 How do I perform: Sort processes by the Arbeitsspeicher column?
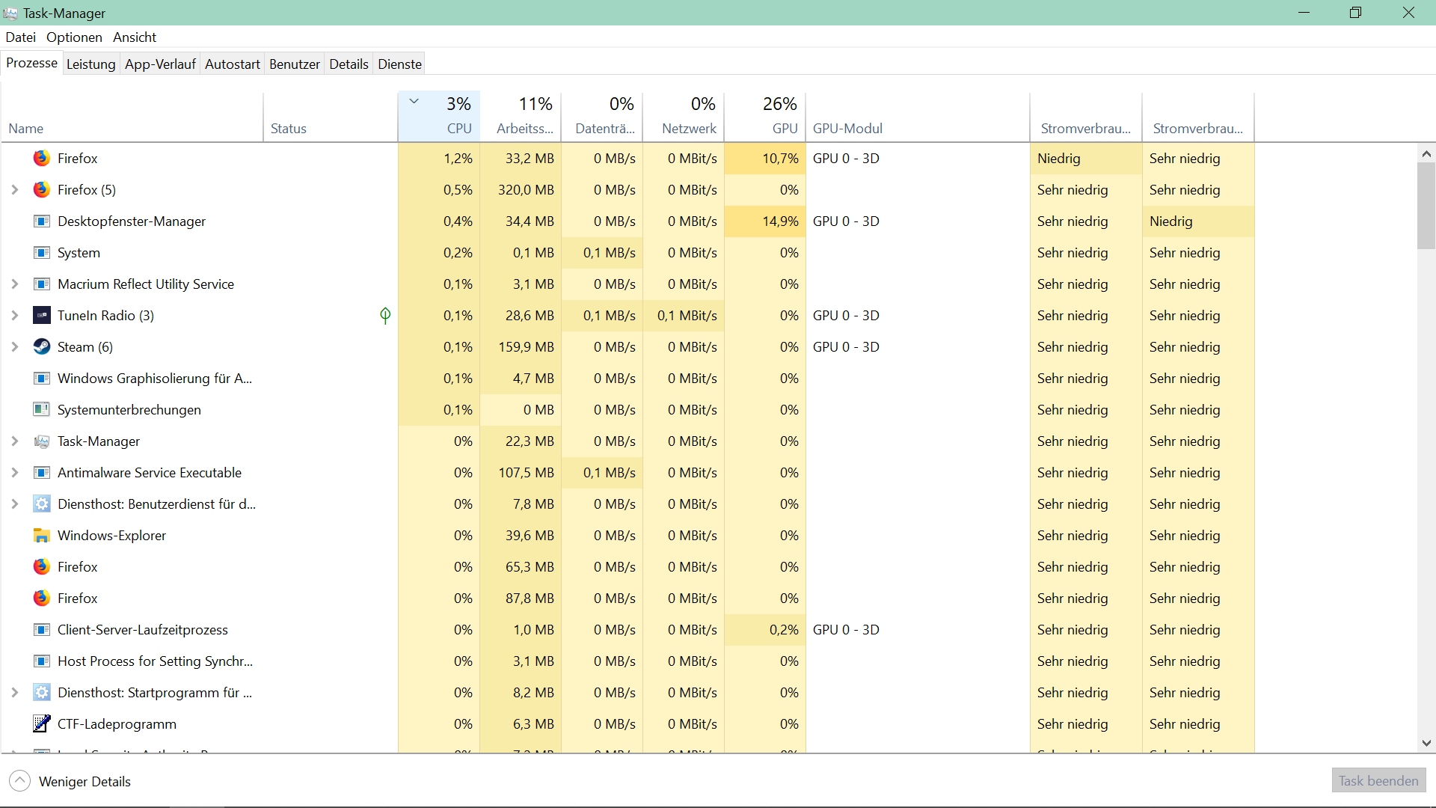pos(524,116)
